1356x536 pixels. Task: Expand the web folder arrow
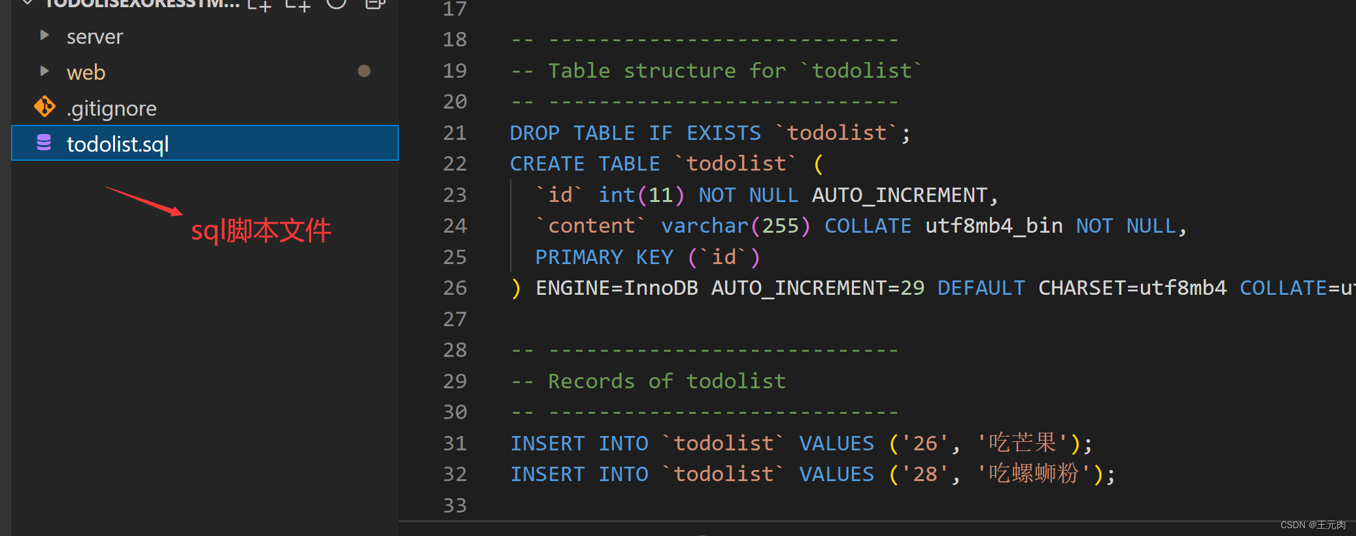pos(44,71)
